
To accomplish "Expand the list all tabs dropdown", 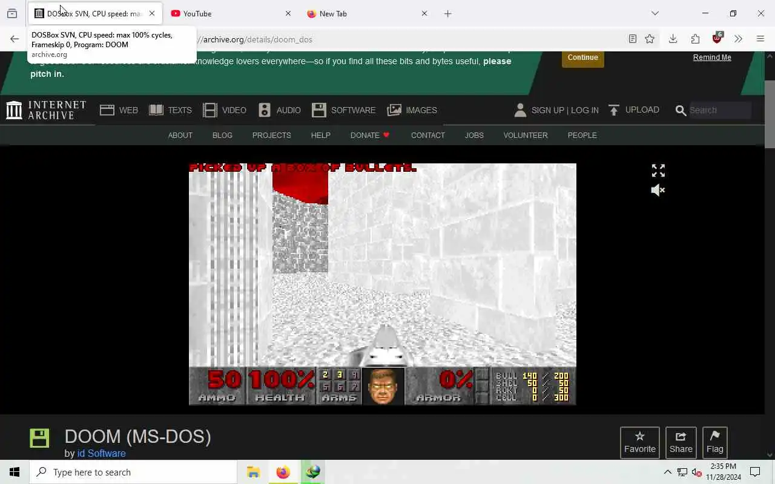I will coord(655,13).
